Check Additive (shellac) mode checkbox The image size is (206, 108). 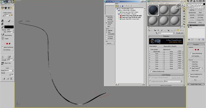[x=151, y=71]
